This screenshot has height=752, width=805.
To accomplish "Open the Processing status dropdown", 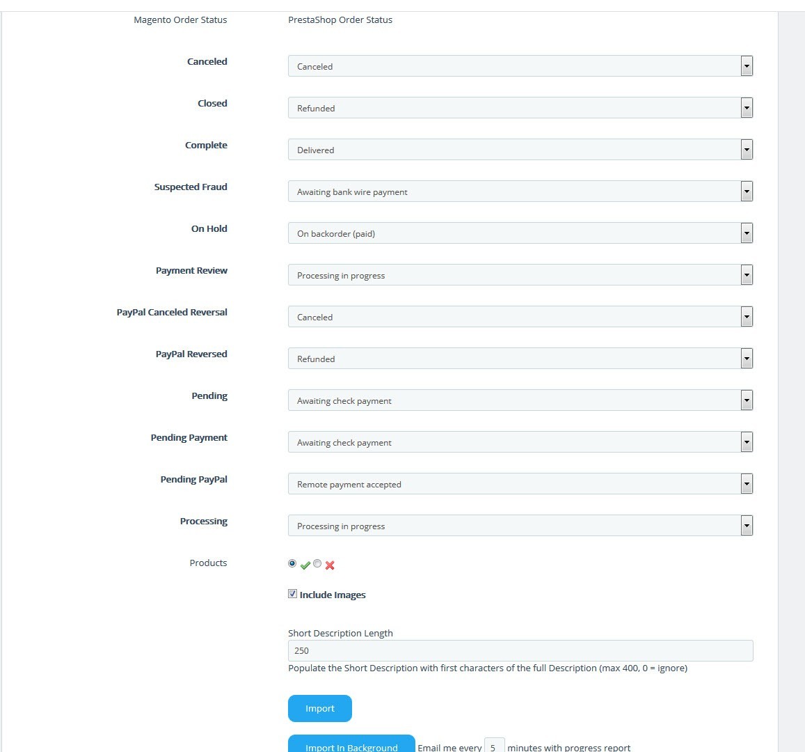I will (x=520, y=526).
